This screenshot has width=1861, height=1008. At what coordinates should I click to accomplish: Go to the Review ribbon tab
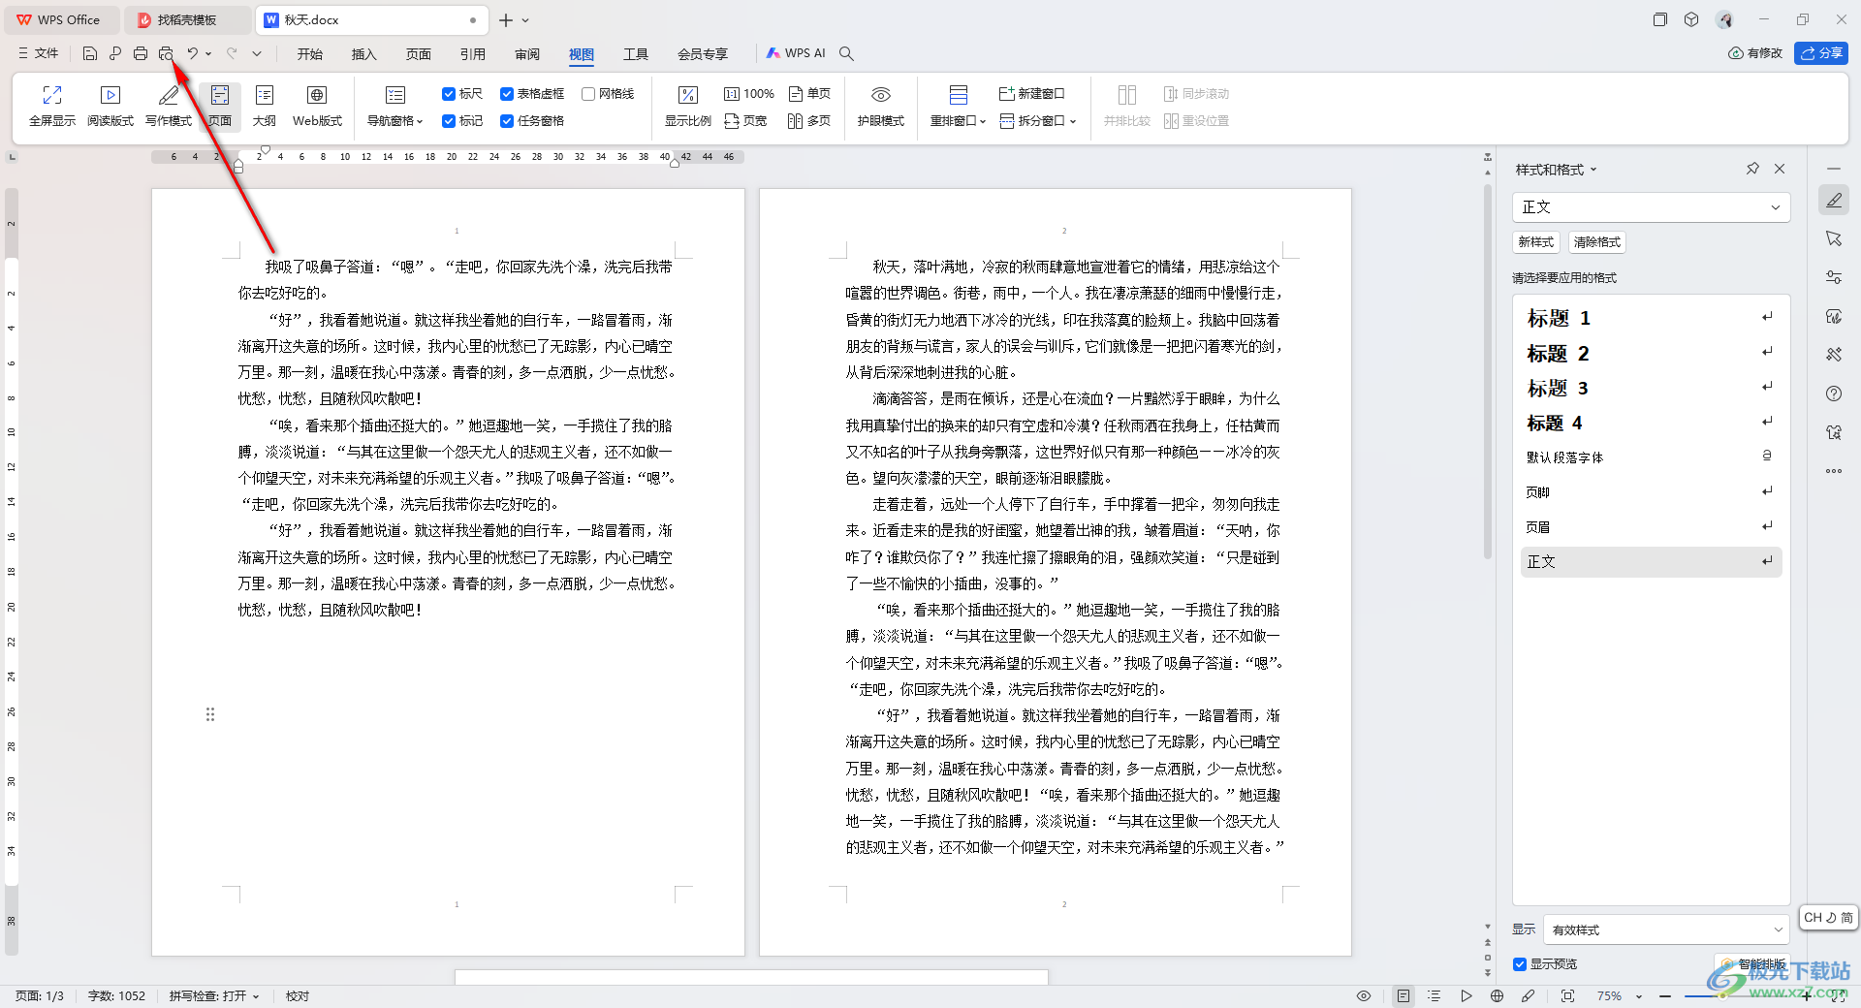[x=527, y=54]
